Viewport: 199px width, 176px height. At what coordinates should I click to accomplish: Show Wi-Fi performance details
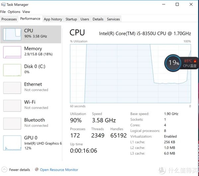pos(33,105)
